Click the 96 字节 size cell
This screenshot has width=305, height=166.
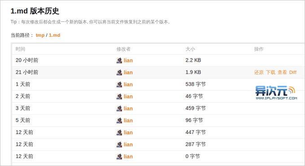tap(194, 120)
